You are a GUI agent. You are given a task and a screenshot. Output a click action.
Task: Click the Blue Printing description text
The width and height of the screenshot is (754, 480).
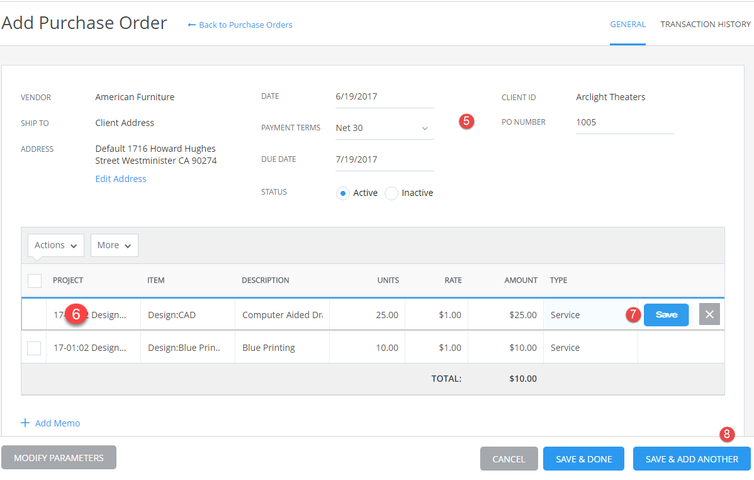268,348
